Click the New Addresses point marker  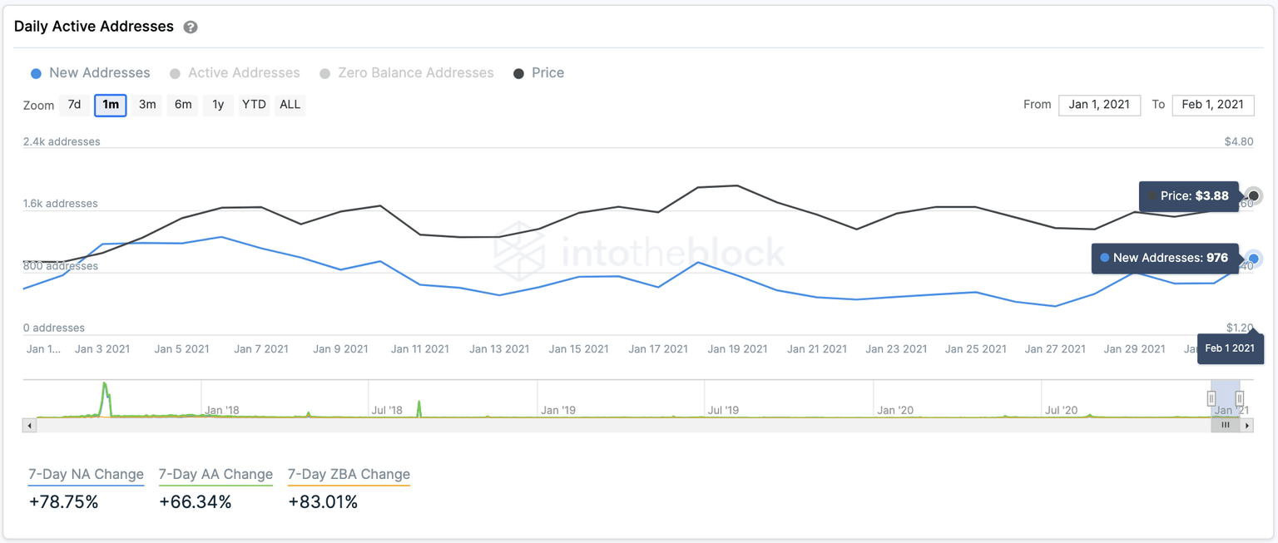click(1253, 259)
